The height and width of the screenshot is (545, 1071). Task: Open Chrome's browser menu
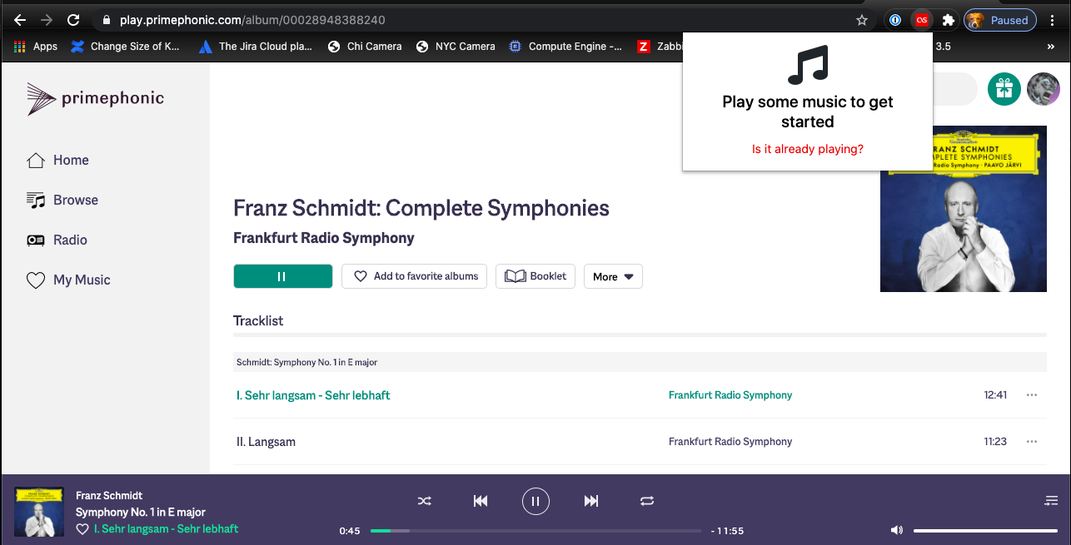click(1053, 19)
